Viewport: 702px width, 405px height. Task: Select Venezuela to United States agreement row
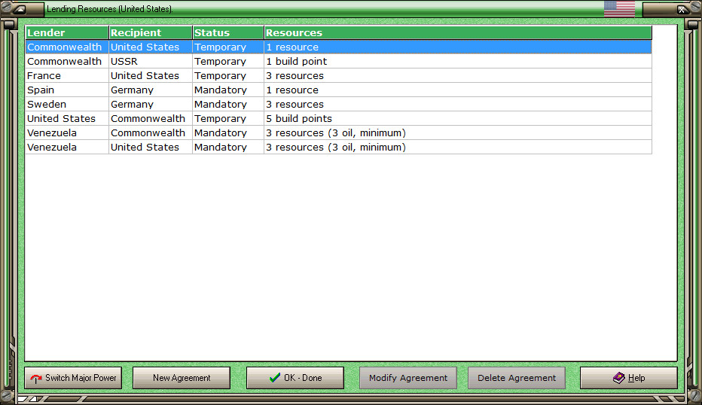[338, 148]
